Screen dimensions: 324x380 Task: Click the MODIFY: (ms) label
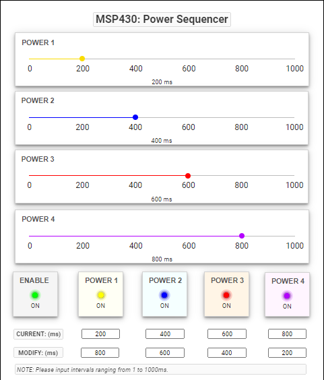(x=38, y=353)
